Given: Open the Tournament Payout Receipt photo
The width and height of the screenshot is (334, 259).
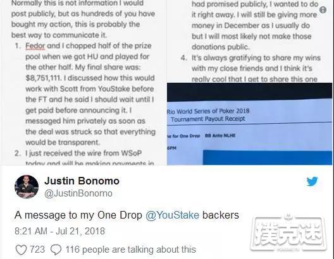Looking at the screenshot, I should (250, 124).
